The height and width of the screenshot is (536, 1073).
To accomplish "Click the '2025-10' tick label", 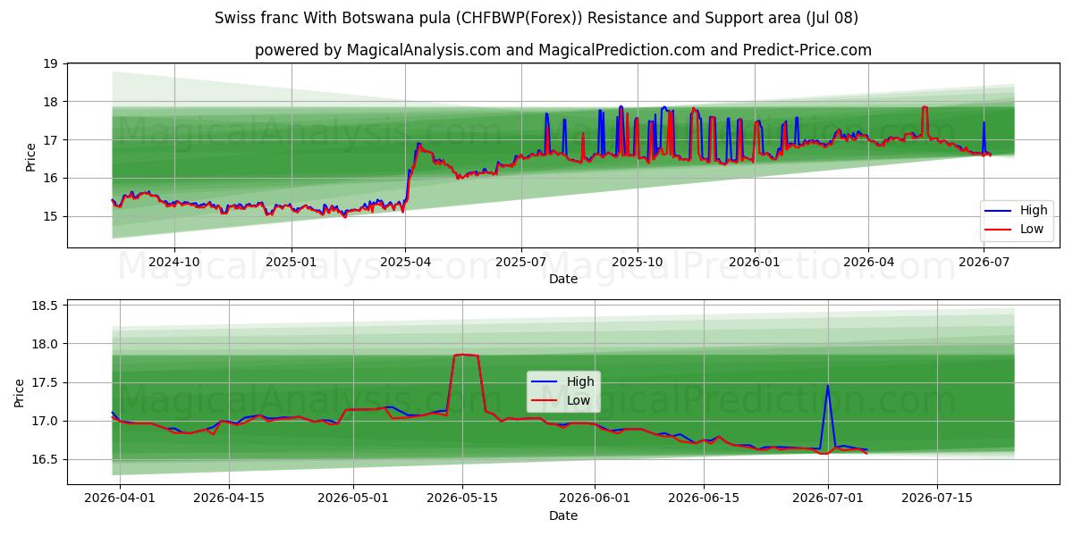I will 638,262.
